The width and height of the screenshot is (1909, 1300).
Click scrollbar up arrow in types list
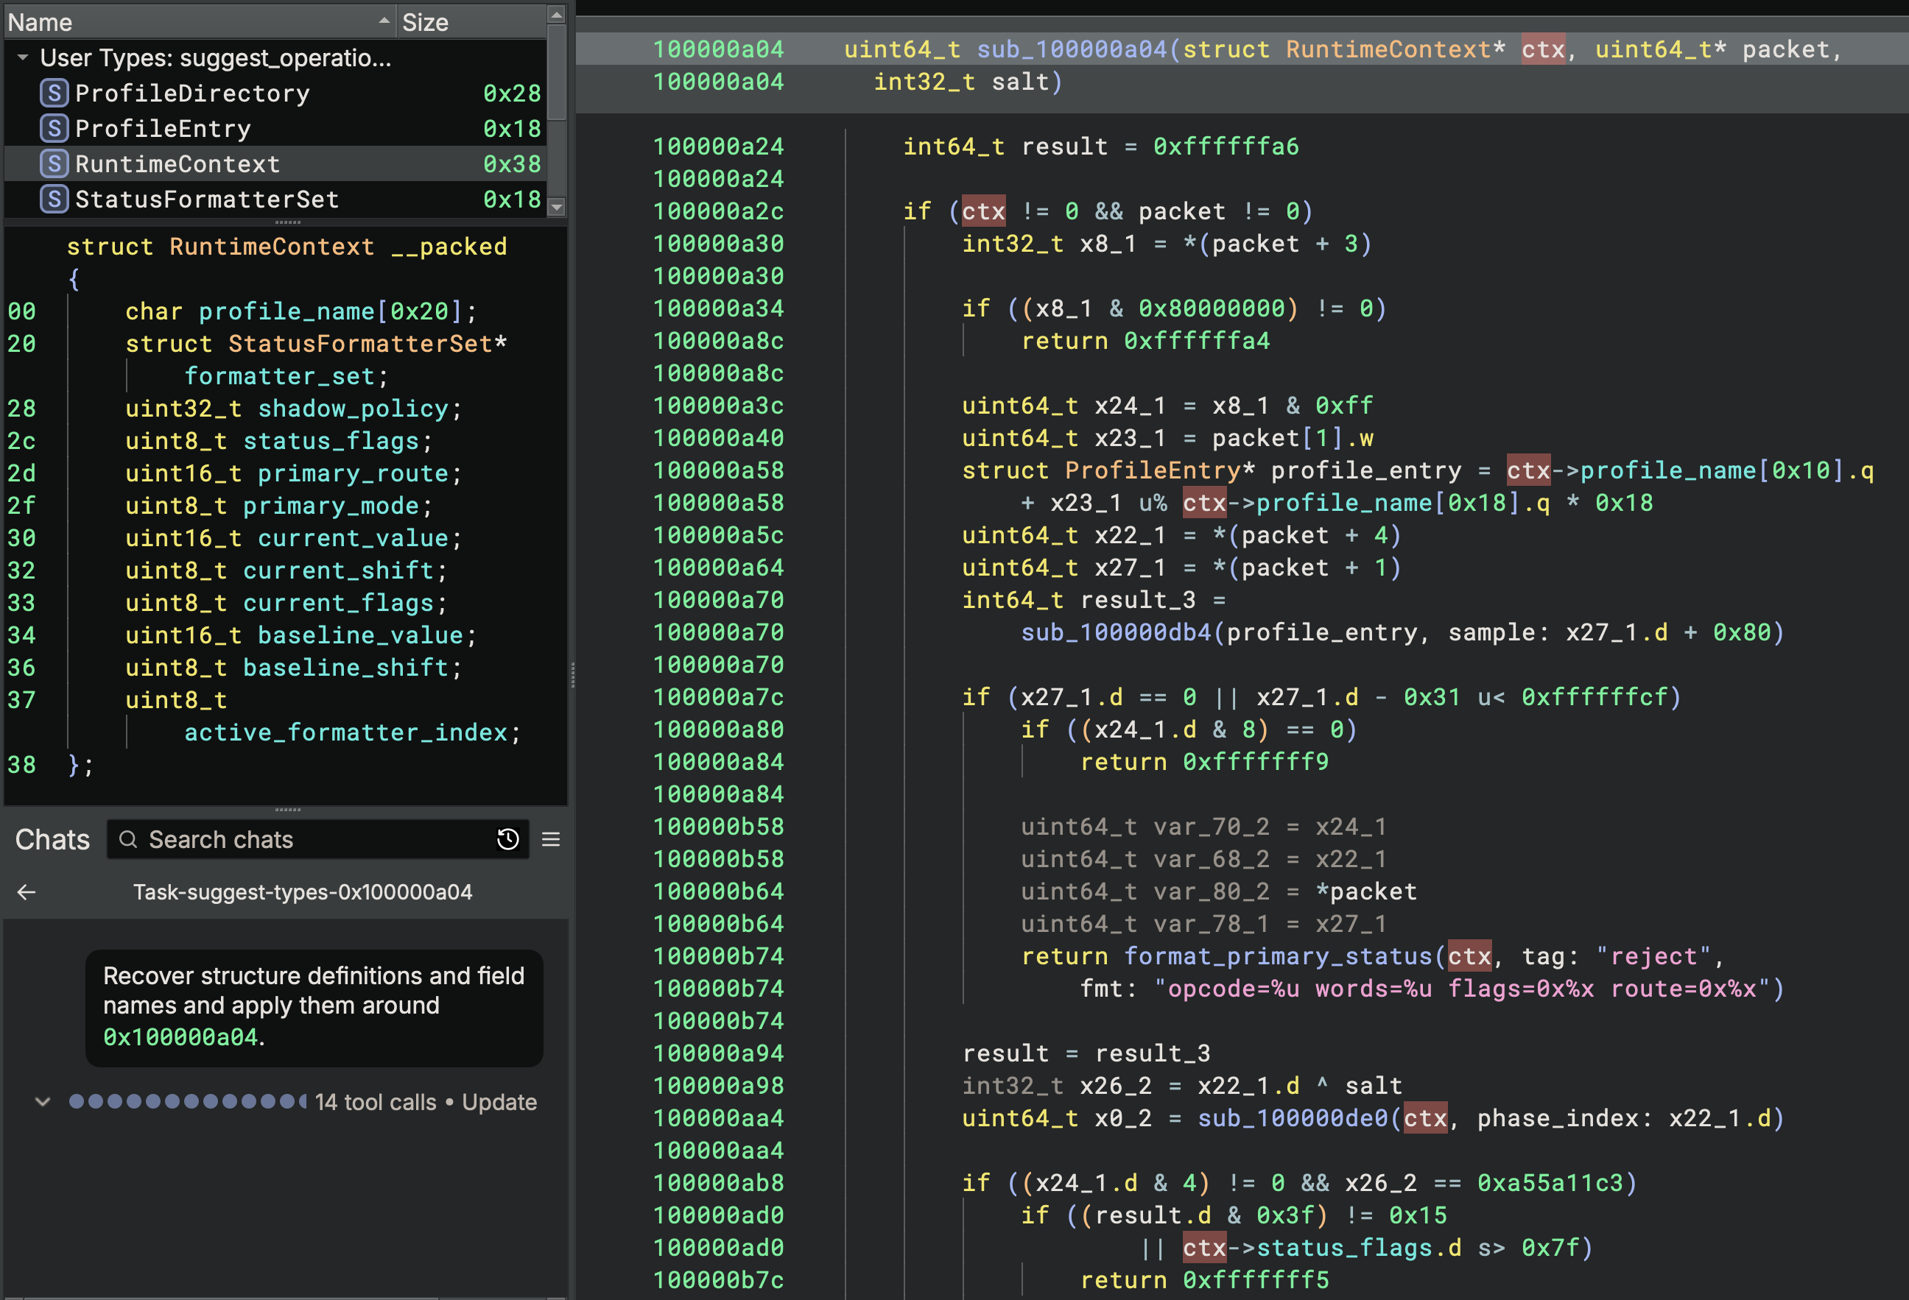click(556, 14)
